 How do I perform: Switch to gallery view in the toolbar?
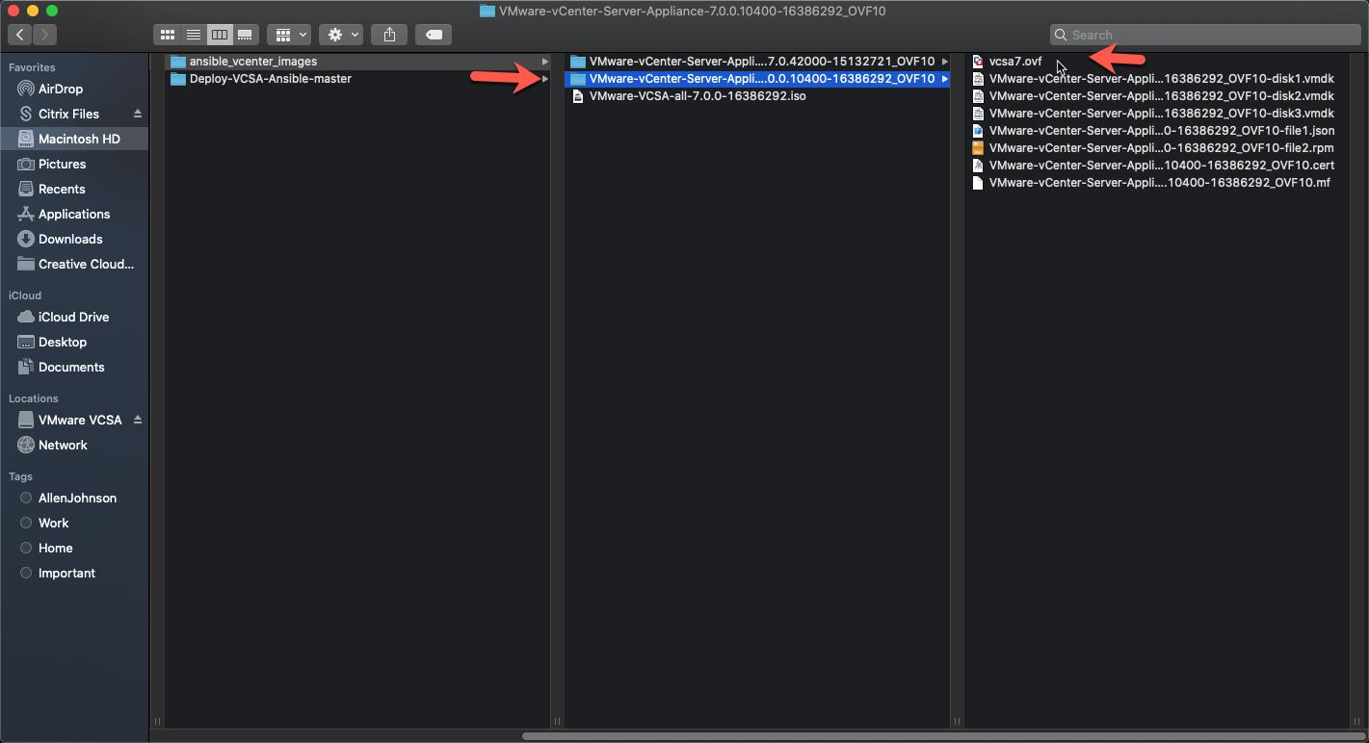pos(245,34)
